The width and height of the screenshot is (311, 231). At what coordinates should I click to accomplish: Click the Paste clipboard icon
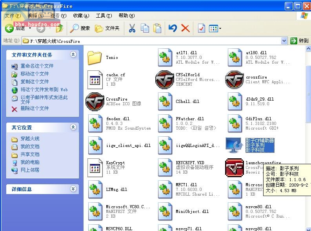pos(157,28)
